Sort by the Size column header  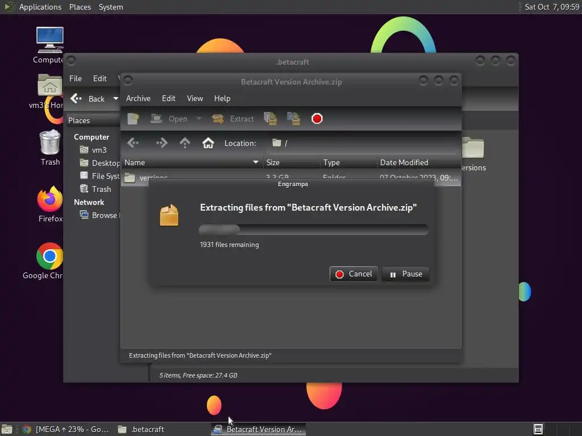click(x=292, y=162)
